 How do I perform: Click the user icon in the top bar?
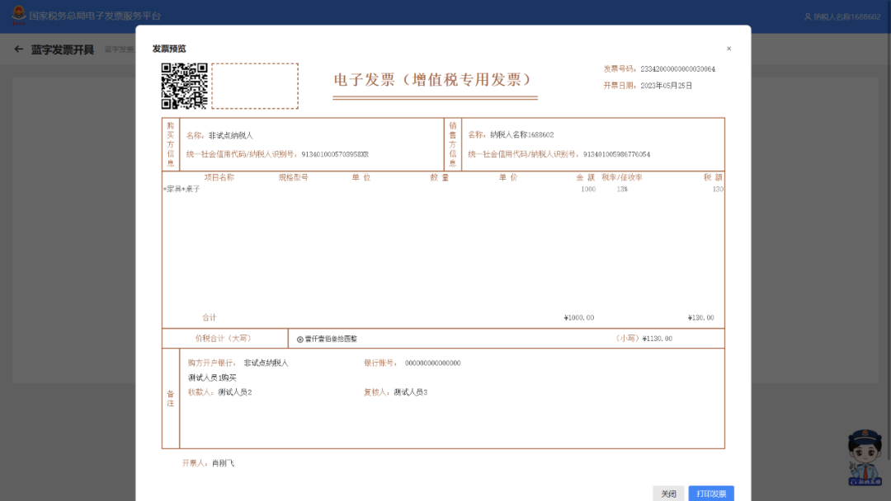pyautogui.click(x=808, y=17)
